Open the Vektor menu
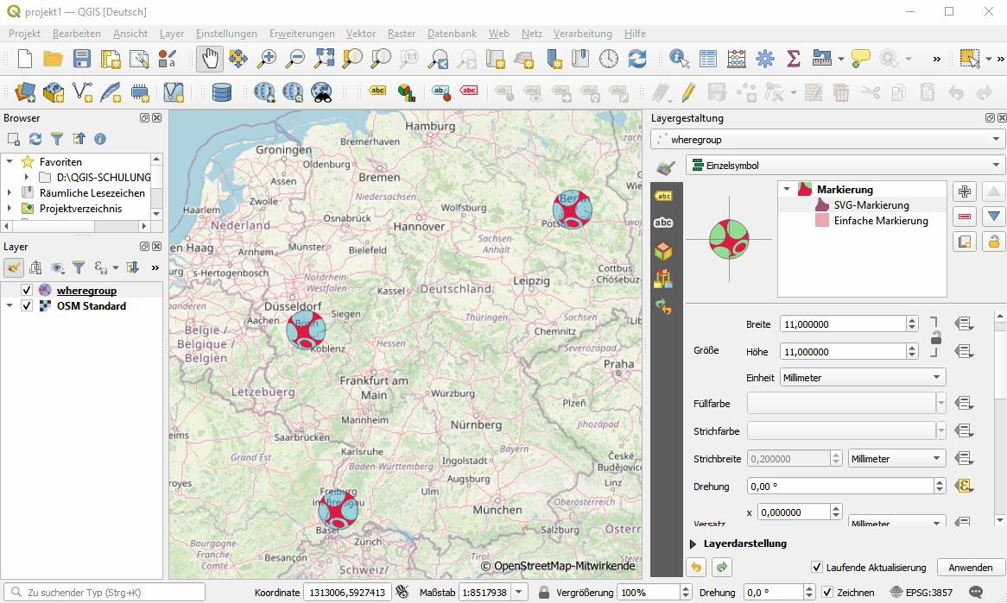The height and width of the screenshot is (603, 1007). click(x=360, y=34)
